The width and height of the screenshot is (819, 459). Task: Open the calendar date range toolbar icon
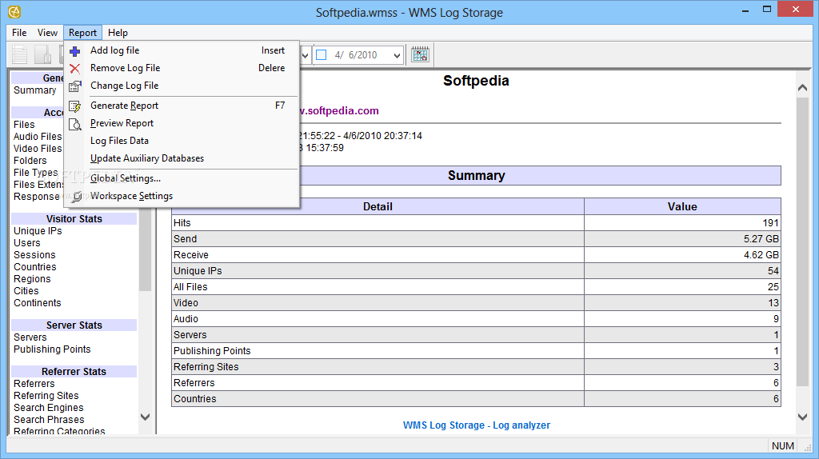pyautogui.click(x=420, y=54)
